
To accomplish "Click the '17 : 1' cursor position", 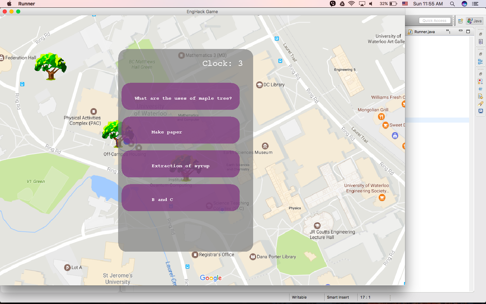I will (x=365, y=297).
